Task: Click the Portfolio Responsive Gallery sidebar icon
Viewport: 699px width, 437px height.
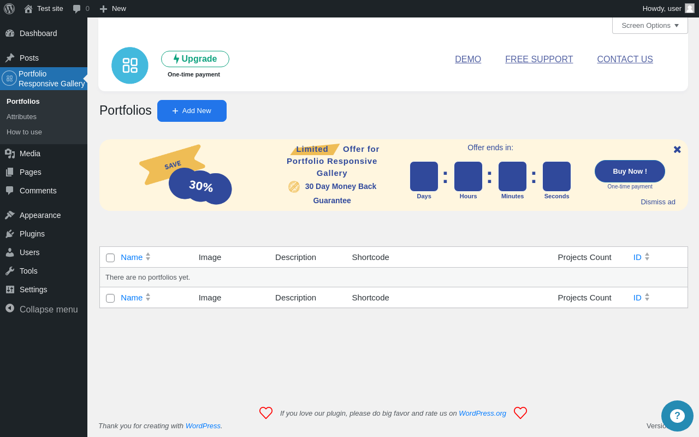Action: pyautogui.click(x=9, y=78)
